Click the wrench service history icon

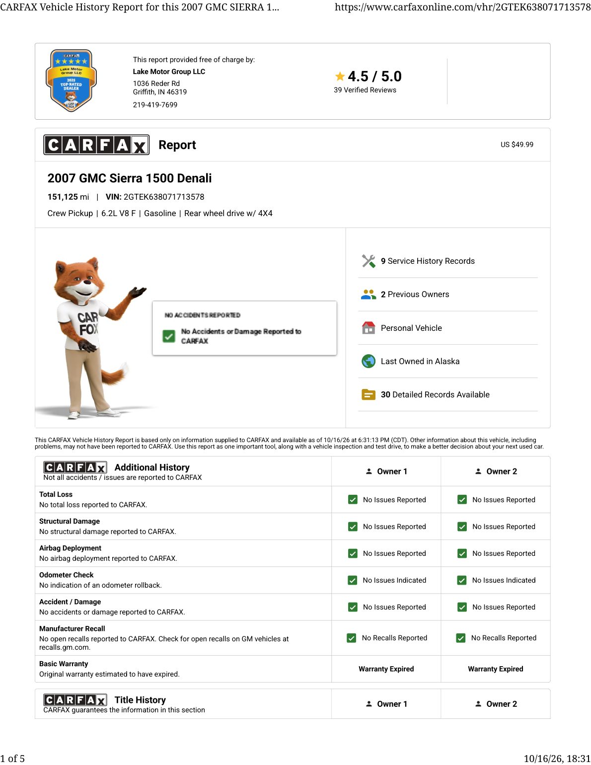point(369,261)
